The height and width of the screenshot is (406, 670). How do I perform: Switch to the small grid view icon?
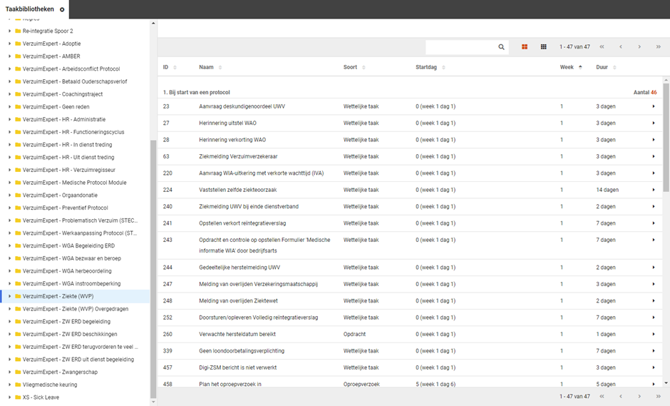tap(543, 47)
